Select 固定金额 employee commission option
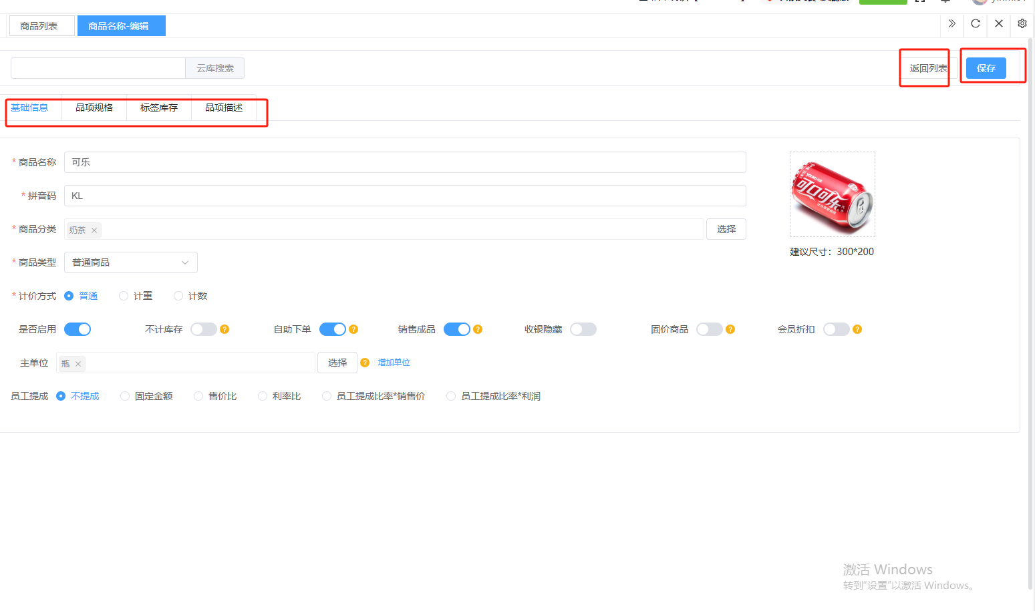Screen dimensions: 1035x611 [x=125, y=396]
